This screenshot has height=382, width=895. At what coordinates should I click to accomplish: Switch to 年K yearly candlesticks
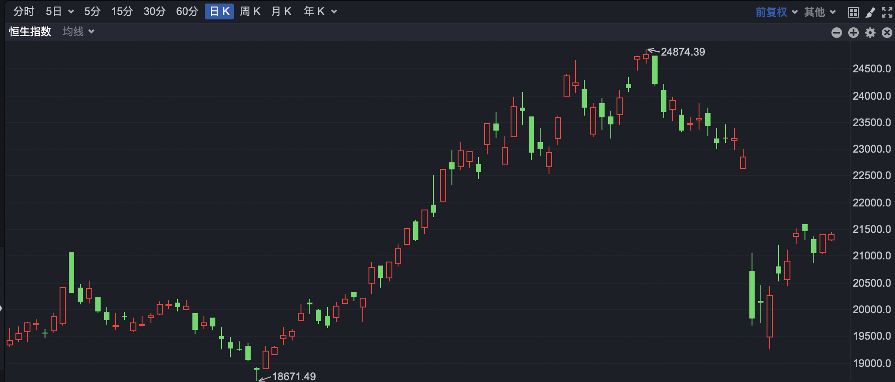pos(314,11)
